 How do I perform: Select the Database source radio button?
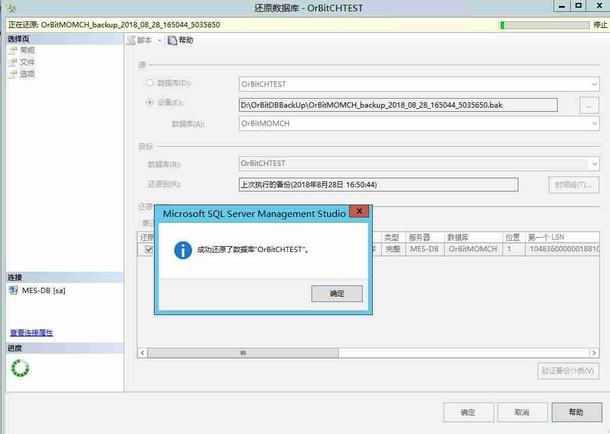pos(150,83)
